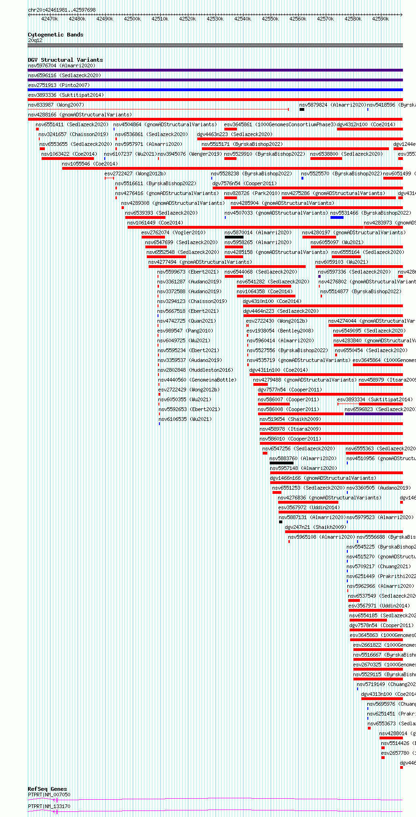Select the grey 20q12 cytogenetic band bar

point(215,45)
